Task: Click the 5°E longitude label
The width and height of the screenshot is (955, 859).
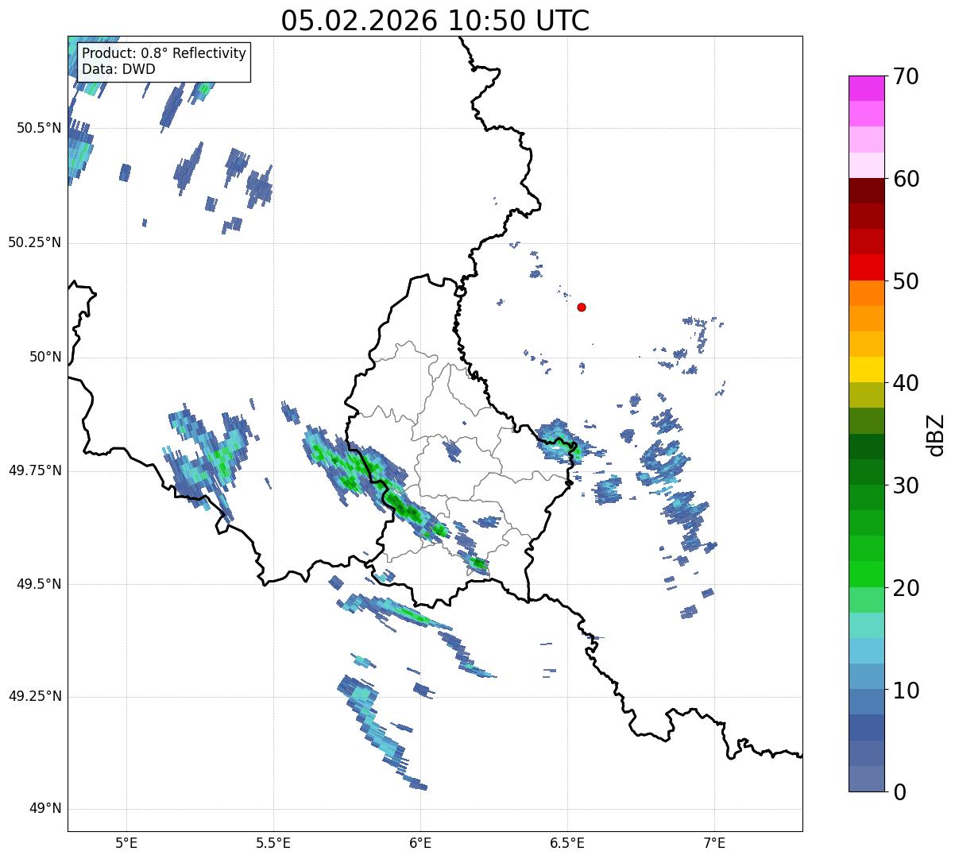Action: tap(126, 842)
